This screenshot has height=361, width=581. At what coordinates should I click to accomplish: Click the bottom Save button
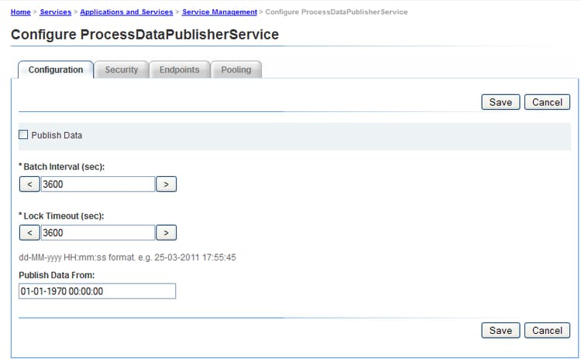[x=500, y=330]
